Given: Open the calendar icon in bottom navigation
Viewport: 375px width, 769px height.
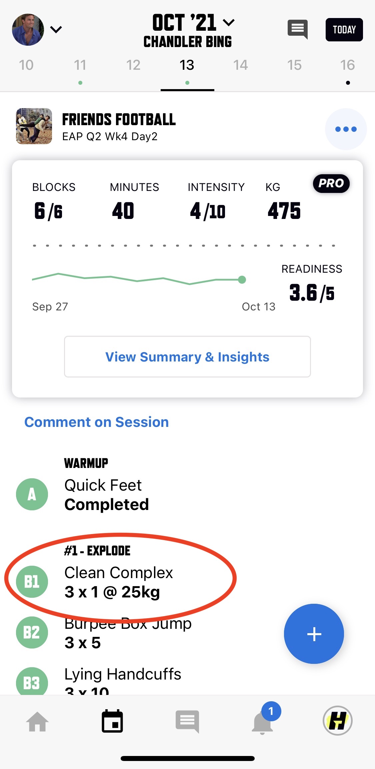Looking at the screenshot, I should 112,721.
